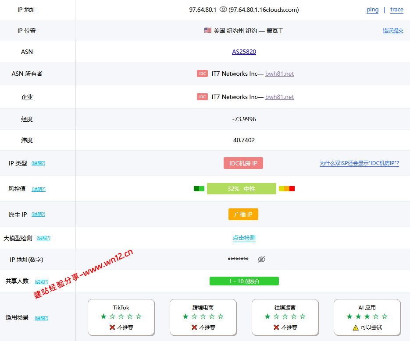Screen dimensions: 410x341
Task: Click 说明? link beside 大模型检测
Action: tap(43, 238)
